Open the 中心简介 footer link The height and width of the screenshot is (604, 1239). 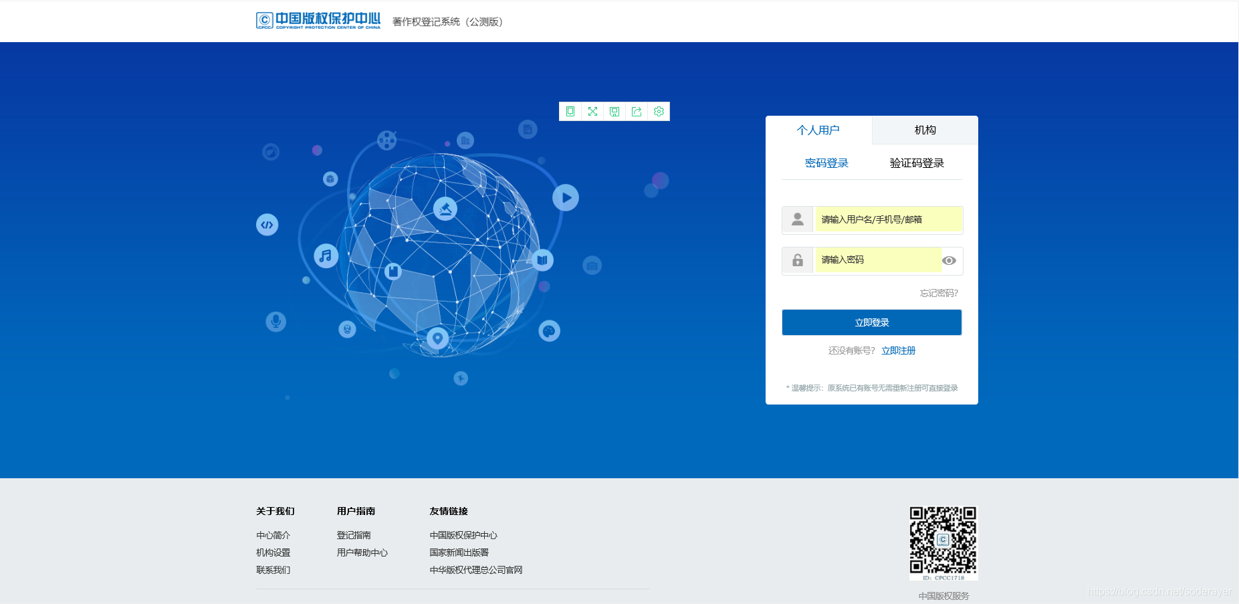pos(273,535)
